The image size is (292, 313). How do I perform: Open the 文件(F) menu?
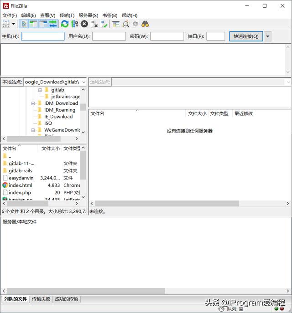coord(10,15)
